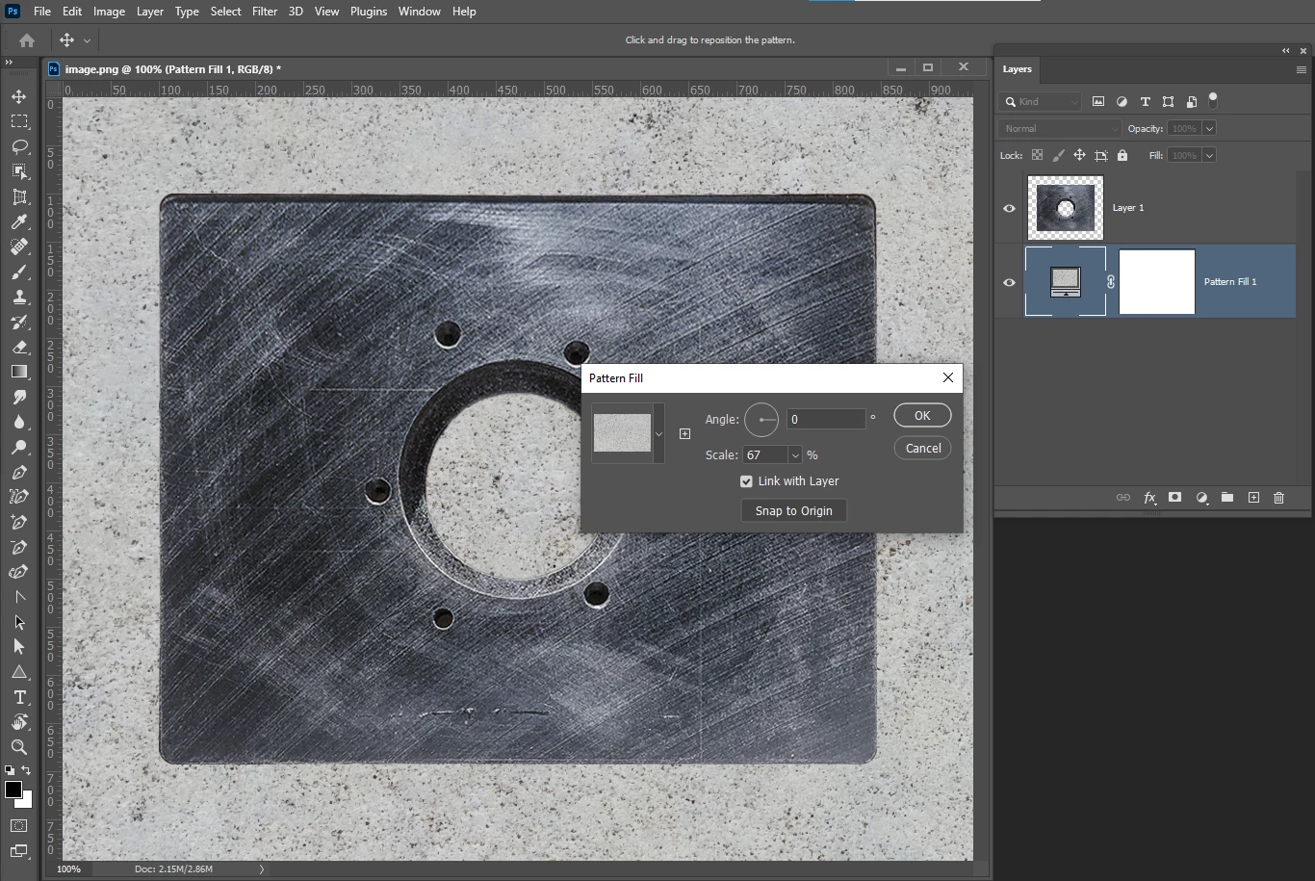Click the delete layer trash icon
Viewport: 1315px width, 881px height.
(1278, 498)
